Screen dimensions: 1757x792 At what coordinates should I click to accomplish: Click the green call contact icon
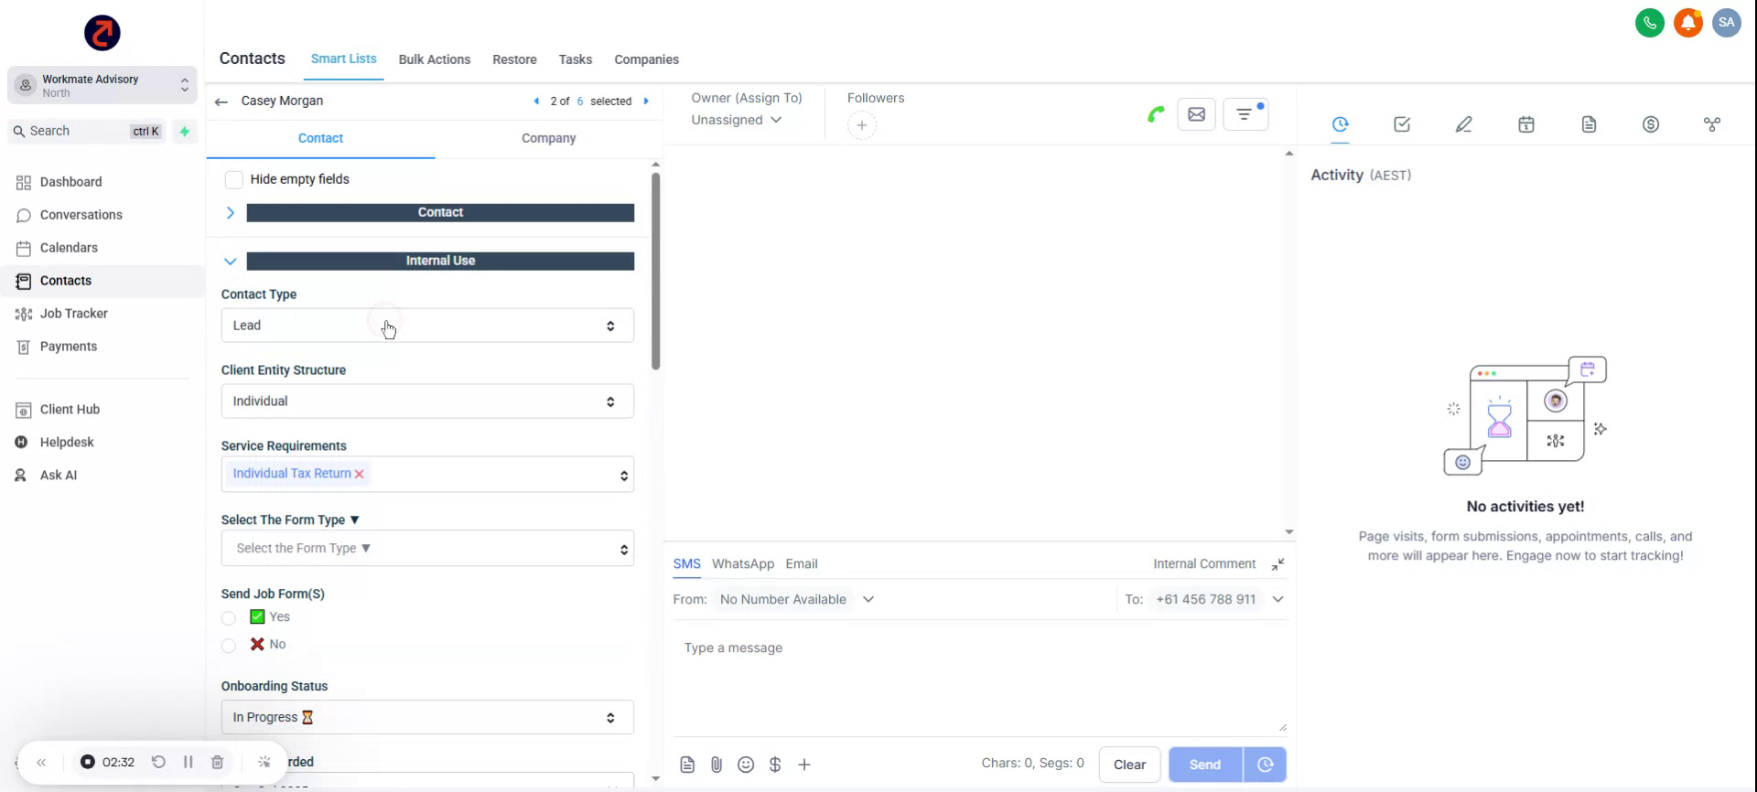[x=1156, y=114]
